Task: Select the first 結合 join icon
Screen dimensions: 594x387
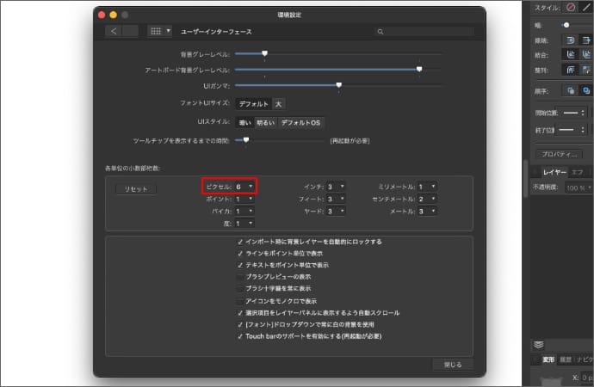Action: [x=570, y=53]
